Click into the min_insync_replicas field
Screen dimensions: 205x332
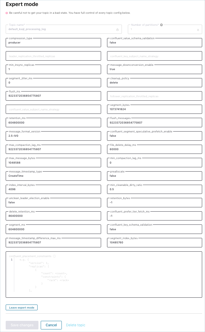(53, 69)
